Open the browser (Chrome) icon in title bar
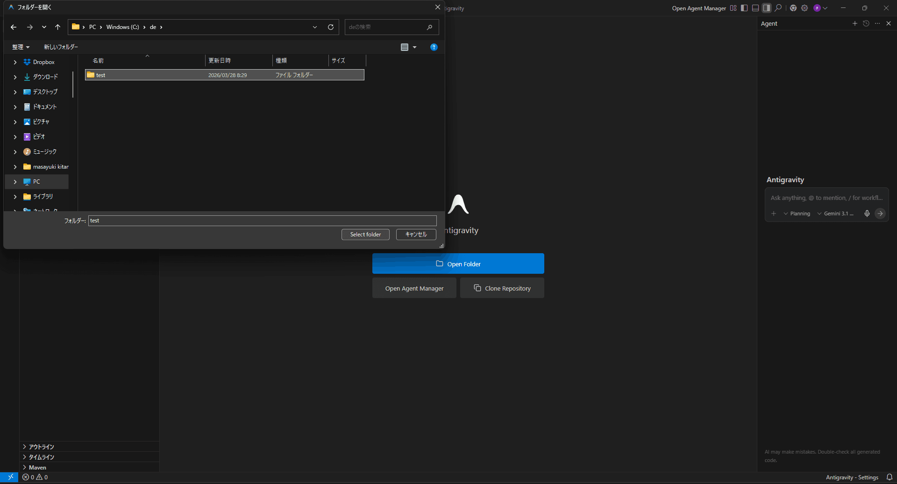Screen dimensions: 897x484 coord(793,8)
